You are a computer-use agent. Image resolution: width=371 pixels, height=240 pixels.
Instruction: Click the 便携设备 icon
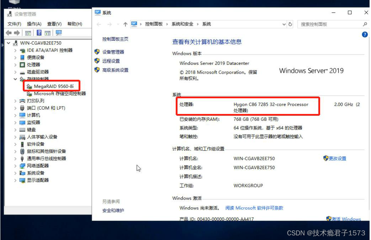tap(22, 58)
